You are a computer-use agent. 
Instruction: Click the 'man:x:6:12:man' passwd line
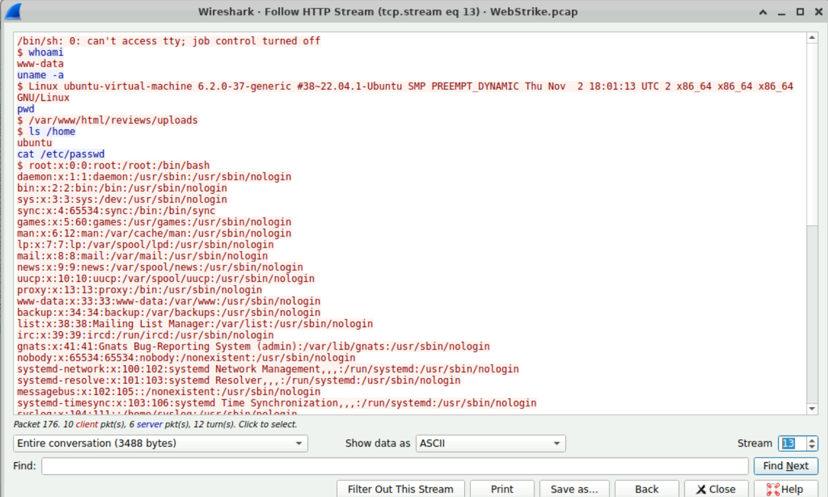coord(155,233)
